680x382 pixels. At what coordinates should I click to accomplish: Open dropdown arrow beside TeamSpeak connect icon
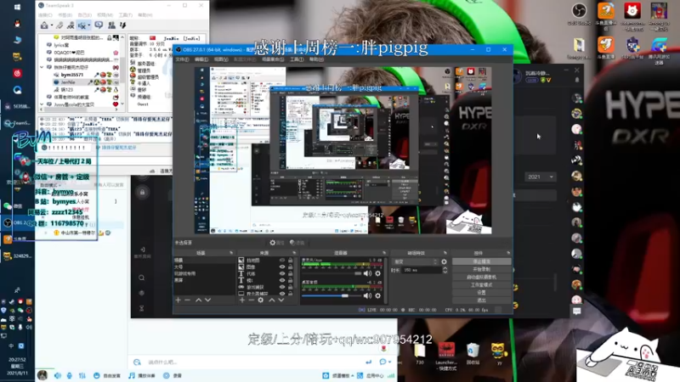click(x=51, y=25)
